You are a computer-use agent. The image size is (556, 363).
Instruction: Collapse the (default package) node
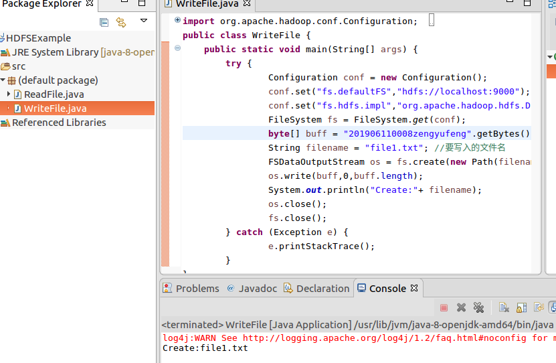3,80
